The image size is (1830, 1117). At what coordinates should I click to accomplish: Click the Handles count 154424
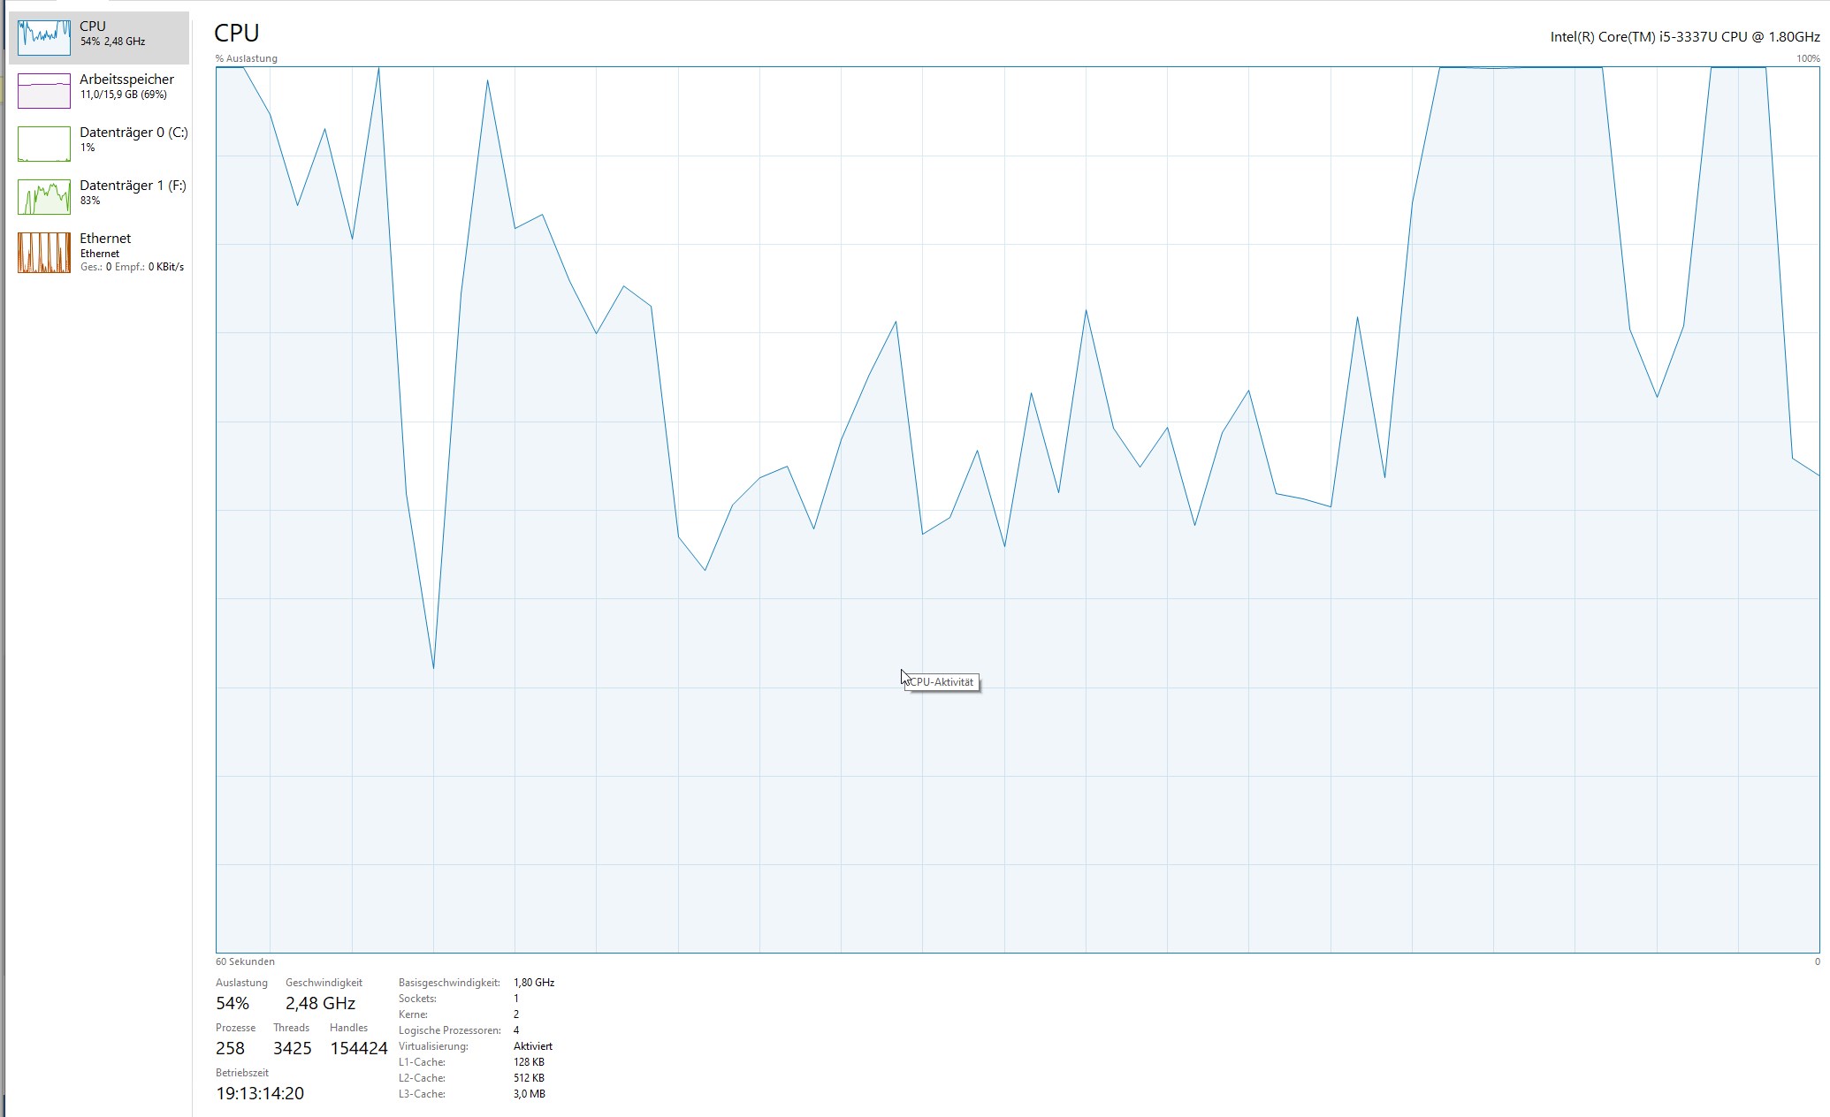(x=358, y=1048)
